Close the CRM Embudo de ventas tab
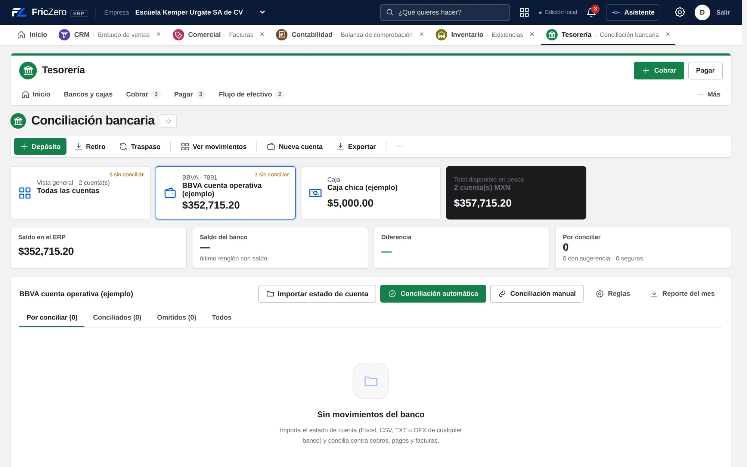The height and width of the screenshot is (467, 747). tap(158, 34)
